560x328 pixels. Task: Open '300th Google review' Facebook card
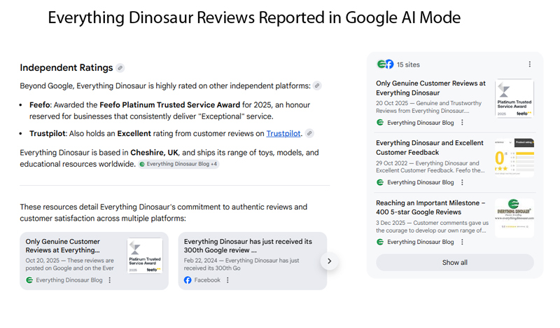point(253,261)
